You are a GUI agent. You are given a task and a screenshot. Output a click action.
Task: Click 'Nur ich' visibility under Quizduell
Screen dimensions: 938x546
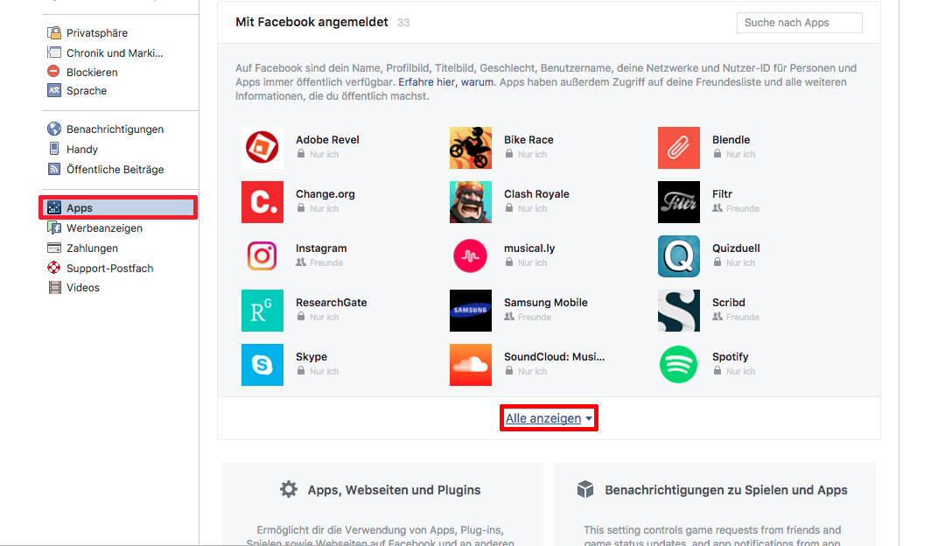pos(734,262)
